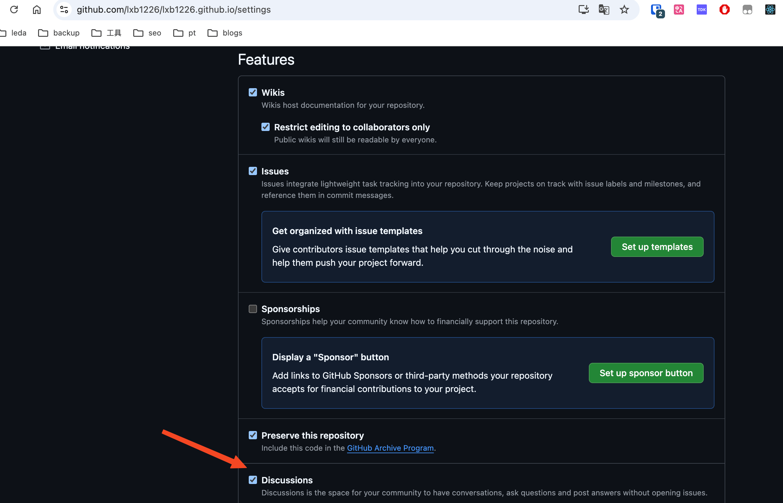The image size is (783, 503).
Task: Click the Discussions label text
Action: 287,480
